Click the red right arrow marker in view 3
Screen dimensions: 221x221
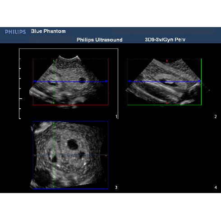point(106,156)
